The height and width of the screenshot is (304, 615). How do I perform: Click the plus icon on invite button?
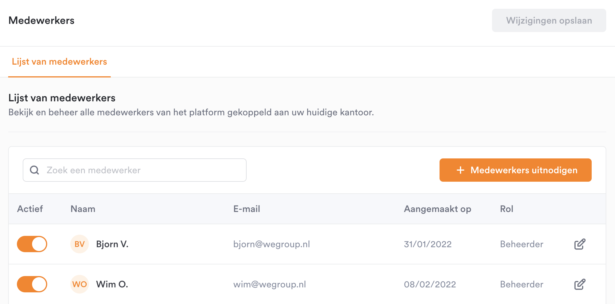(460, 170)
